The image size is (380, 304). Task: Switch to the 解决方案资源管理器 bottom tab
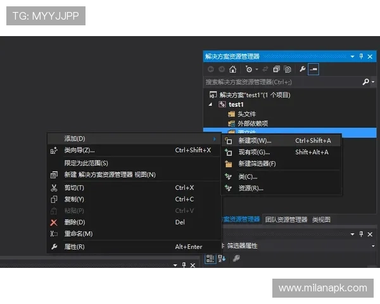click(241, 220)
